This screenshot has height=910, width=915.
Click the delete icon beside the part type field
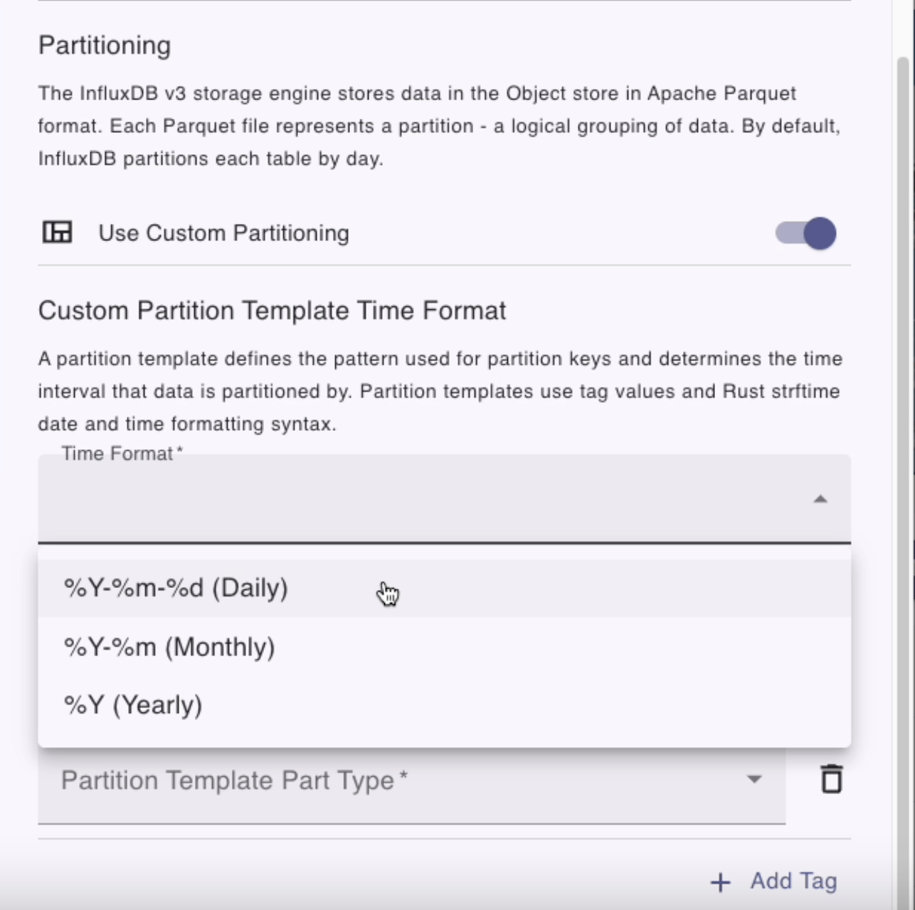tap(831, 778)
